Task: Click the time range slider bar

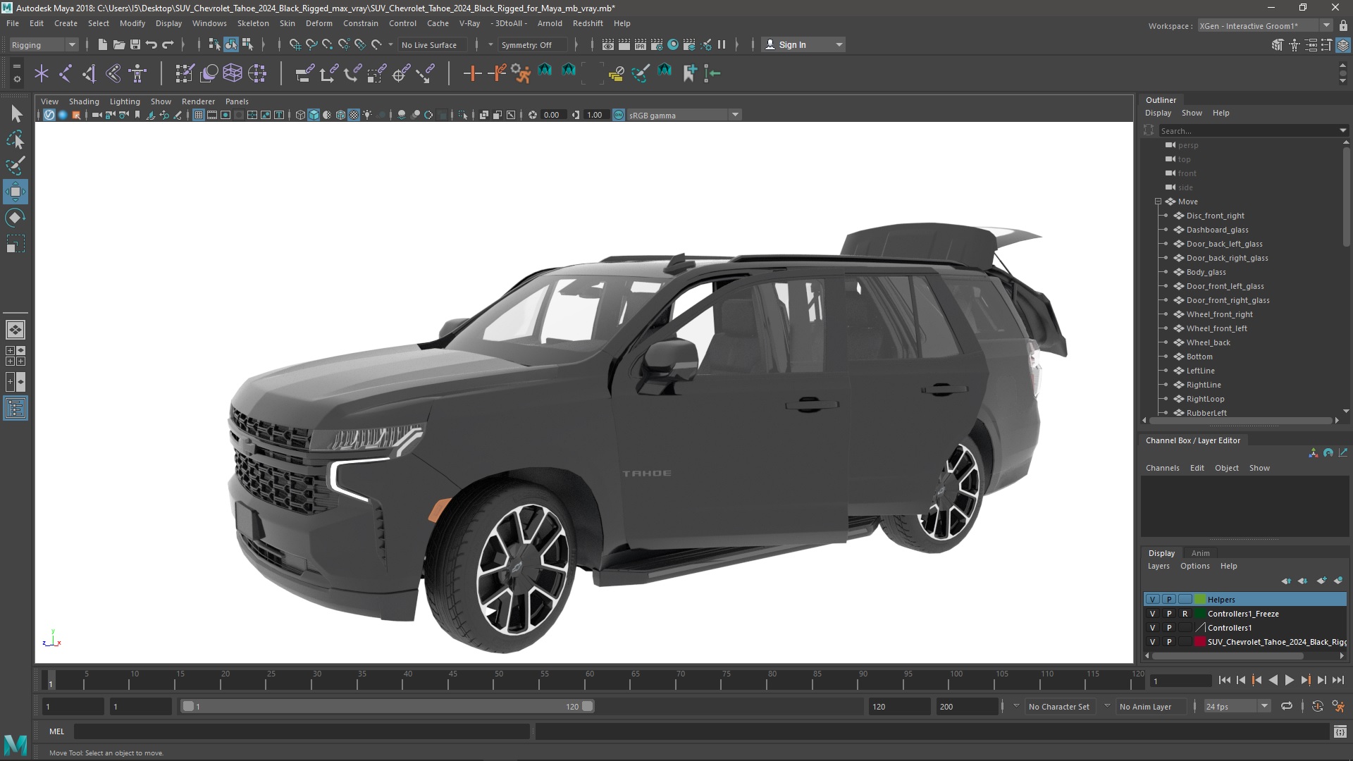Action: (x=387, y=706)
